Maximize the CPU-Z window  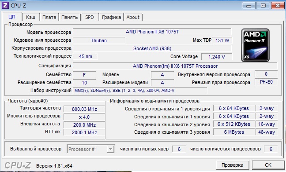263,6
